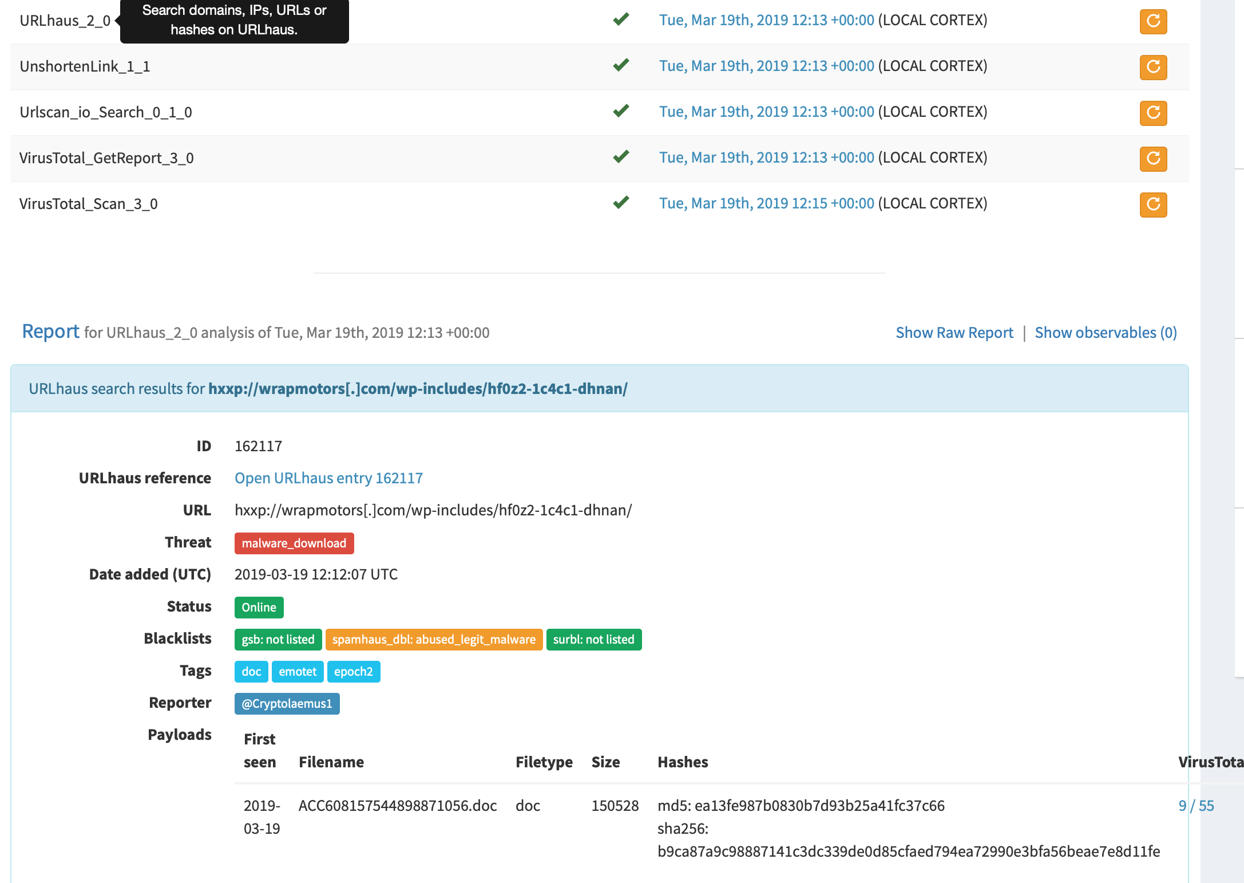Open URLhaus entry 162117

328,478
